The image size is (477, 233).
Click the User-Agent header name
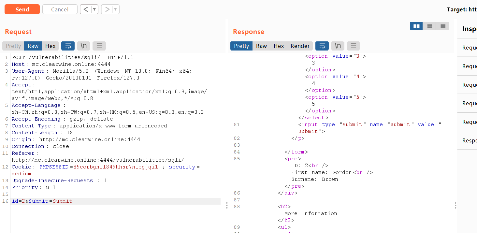(x=28, y=71)
